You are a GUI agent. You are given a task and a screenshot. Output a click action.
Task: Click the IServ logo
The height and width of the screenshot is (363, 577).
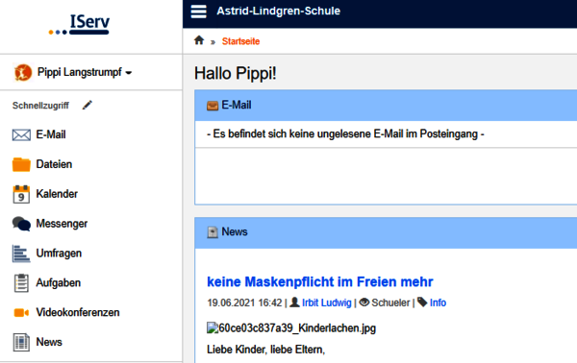click(x=80, y=25)
